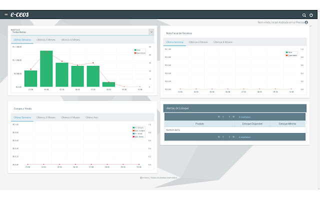Click the Vl. Venda blue legend swatch
The image size is (320, 200).
point(134,133)
